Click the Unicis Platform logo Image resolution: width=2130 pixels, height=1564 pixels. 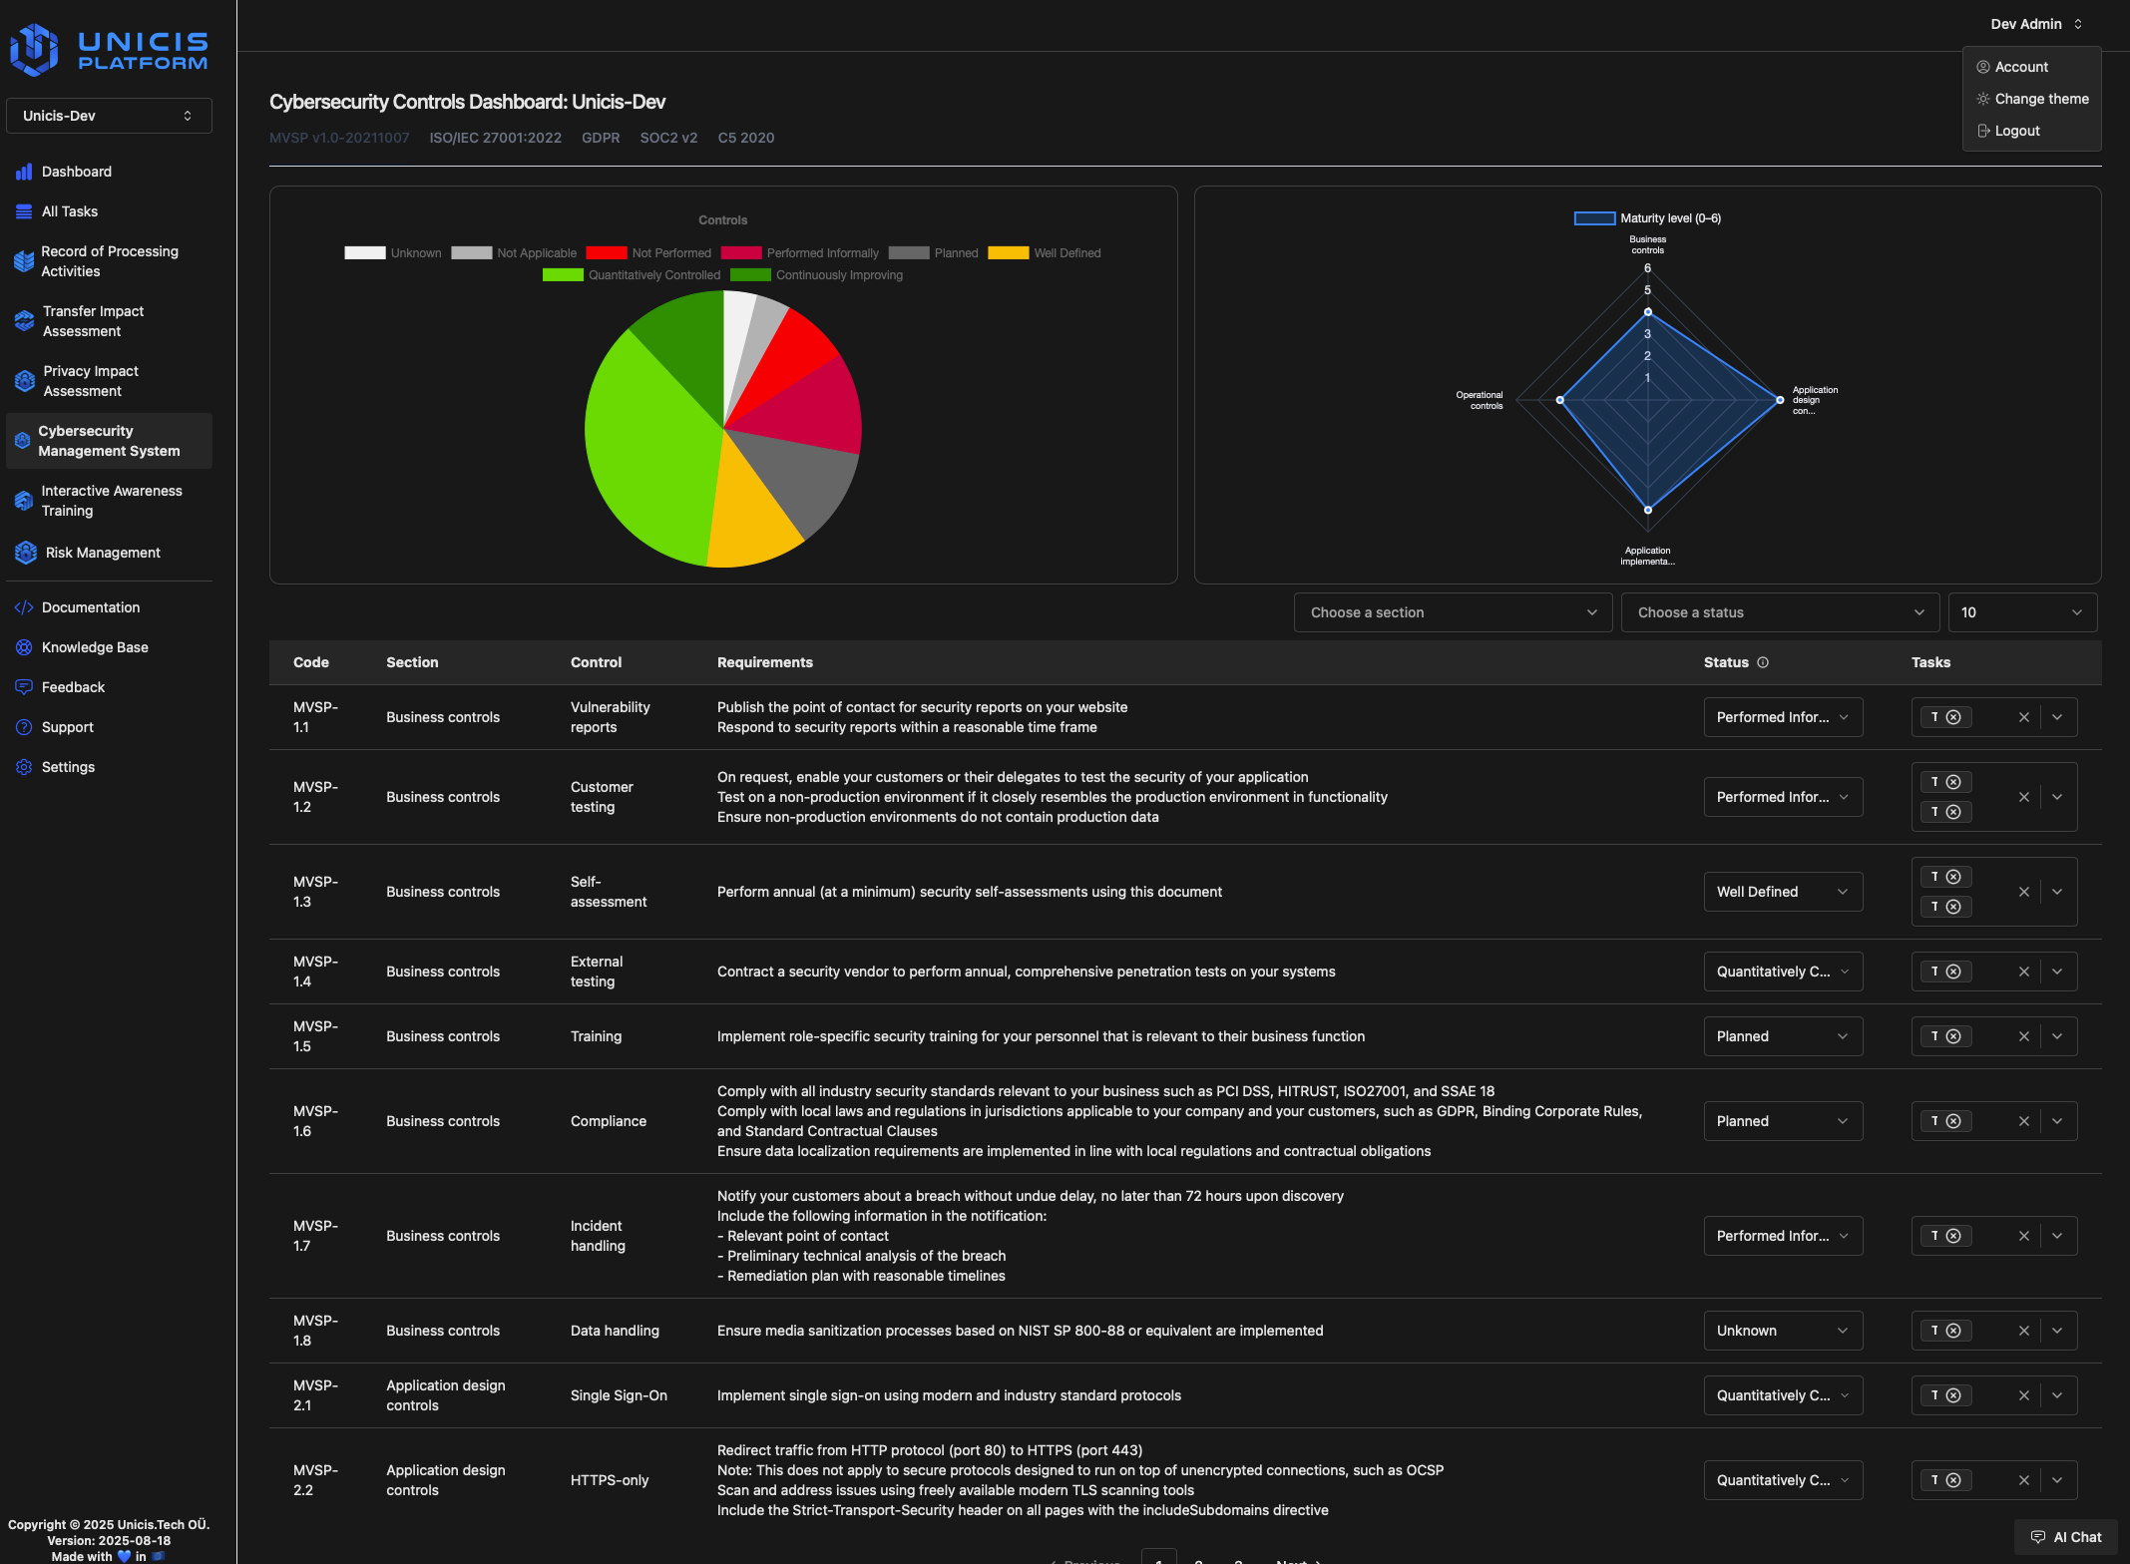tap(108, 48)
